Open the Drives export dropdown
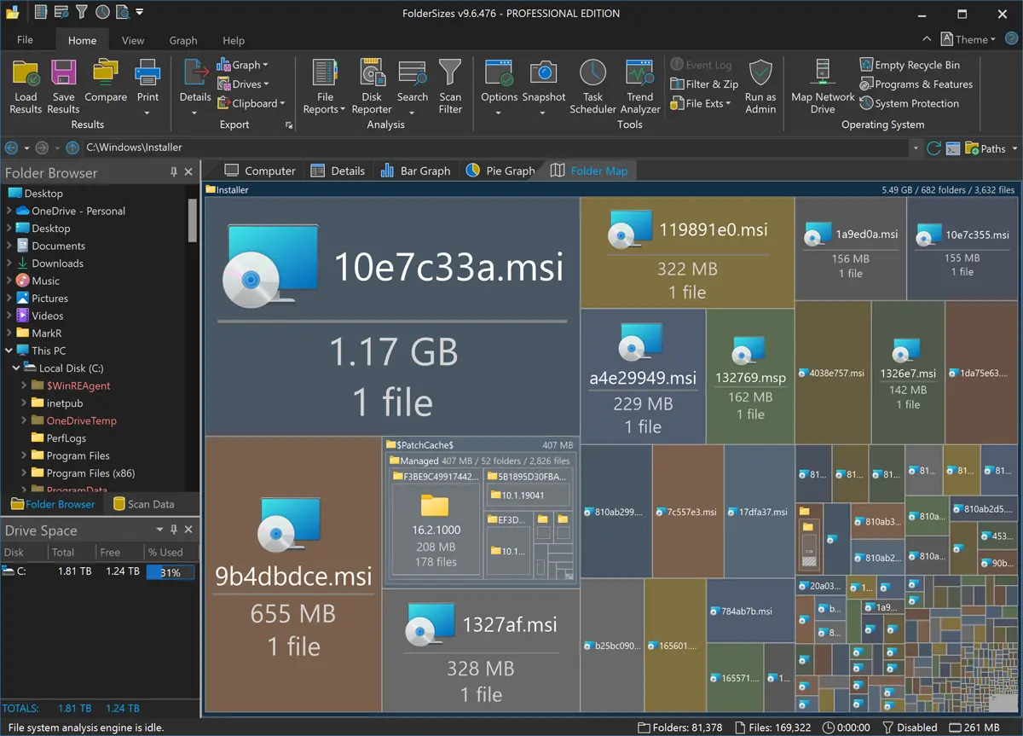1023x736 pixels. point(243,84)
